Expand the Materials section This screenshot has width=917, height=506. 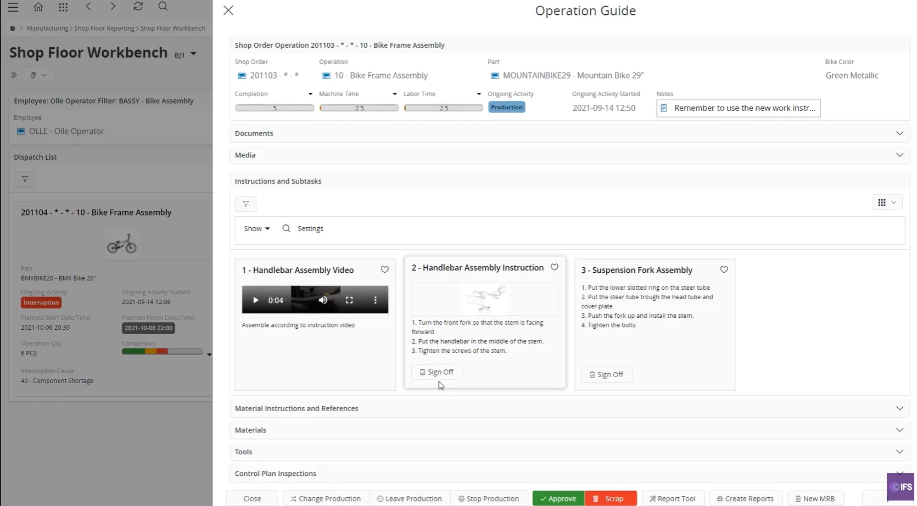point(569,430)
